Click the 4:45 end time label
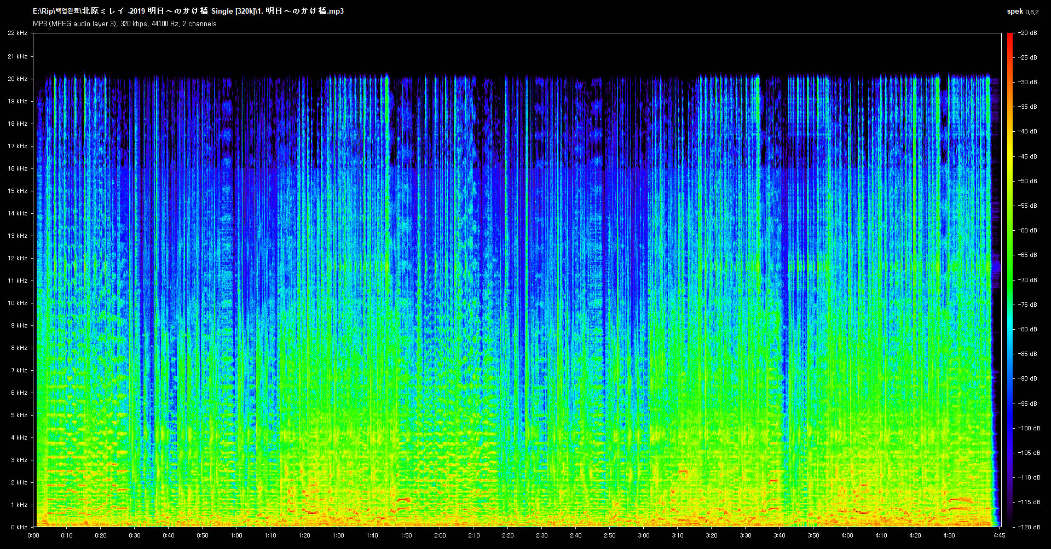 [x=1000, y=535]
